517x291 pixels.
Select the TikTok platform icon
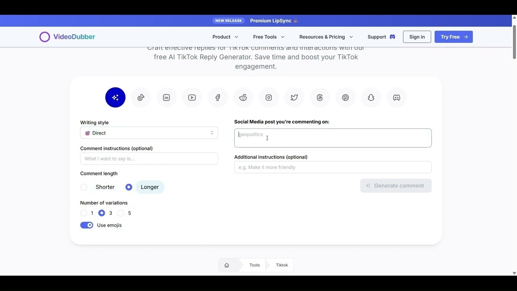pos(141,97)
